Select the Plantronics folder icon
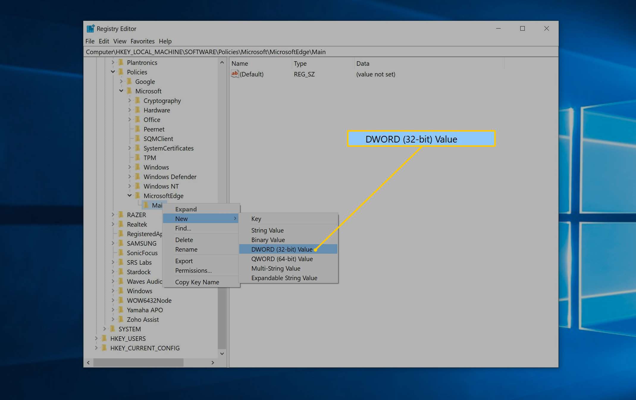The height and width of the screenshot is (400, 636). [121, 62]
